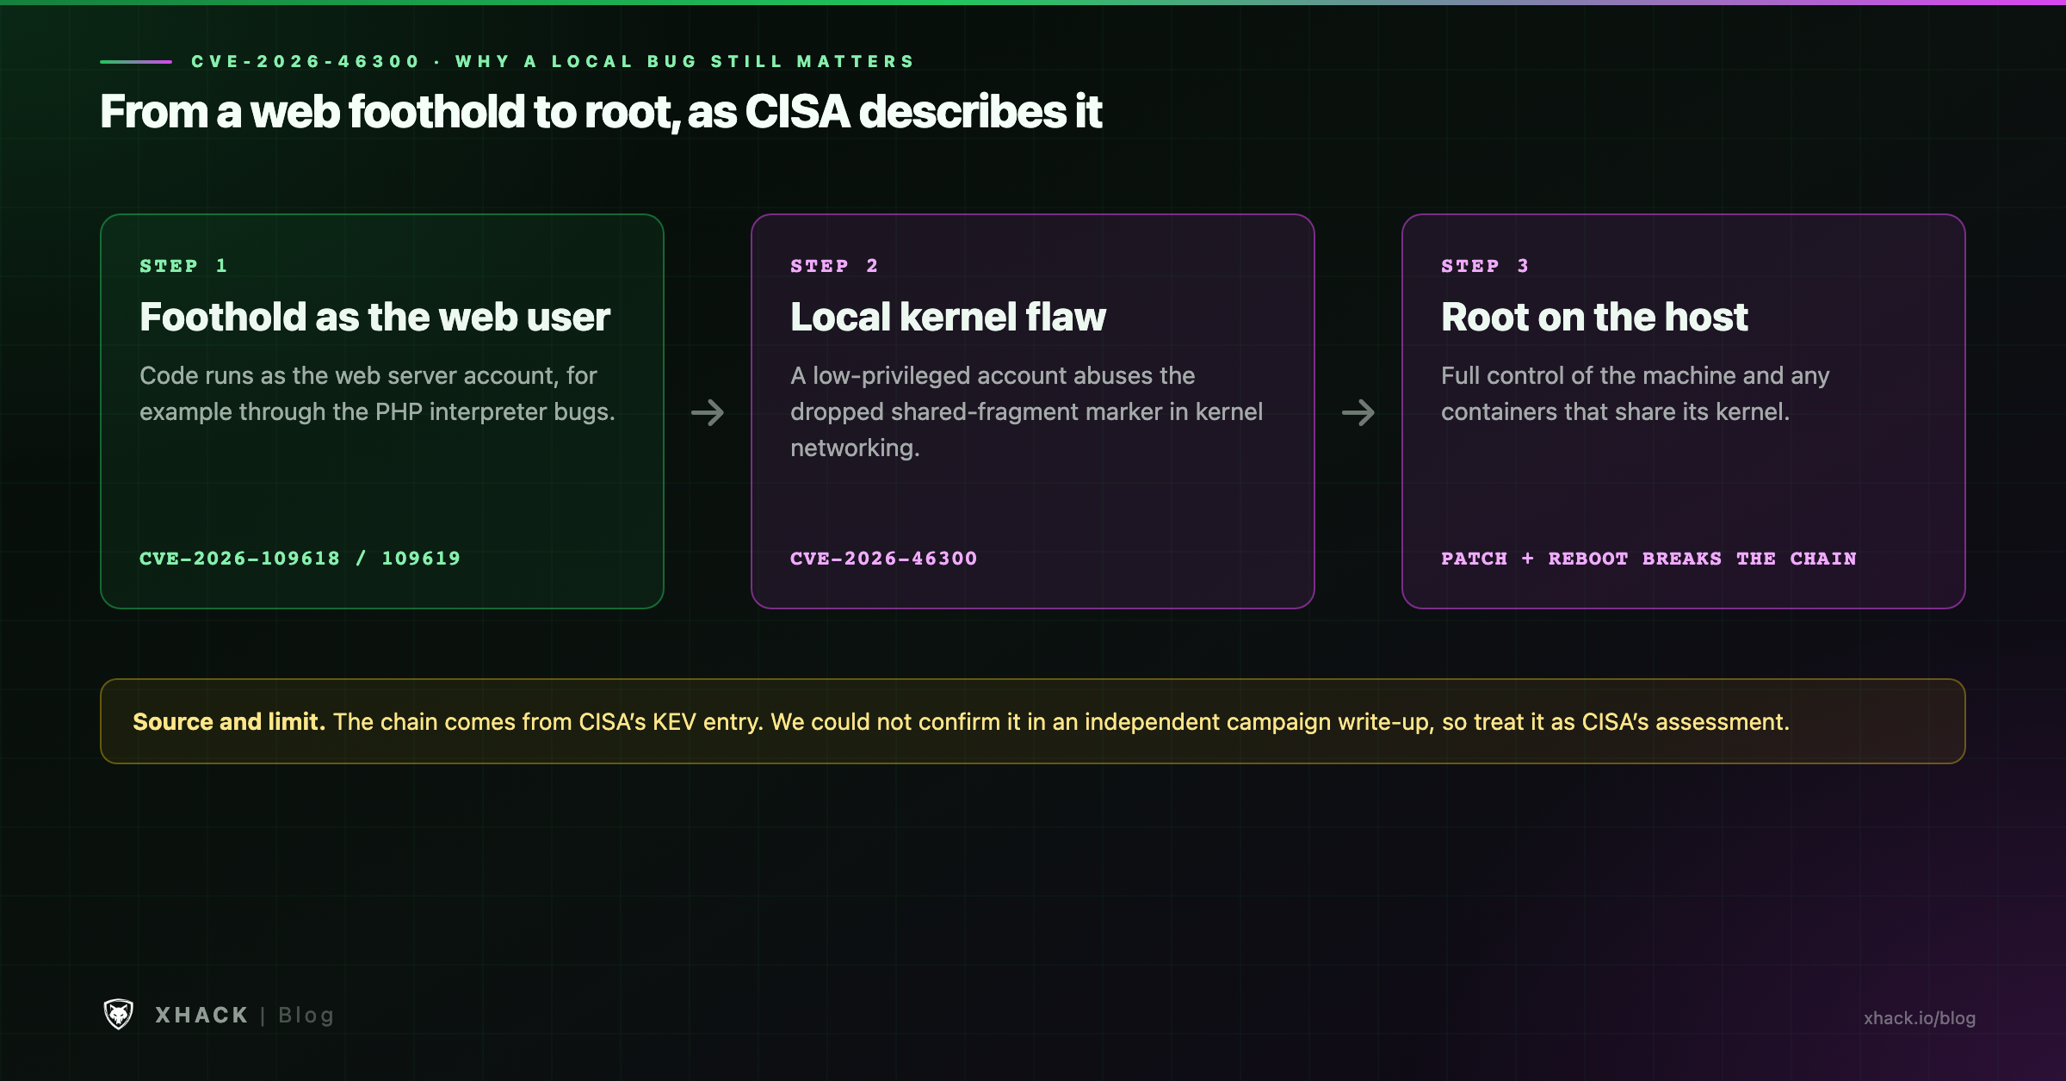The height and width of the screenshot is (1081, 2066).
Task: Click the "Local kernel flaw" heading
Action: point(948,317)
